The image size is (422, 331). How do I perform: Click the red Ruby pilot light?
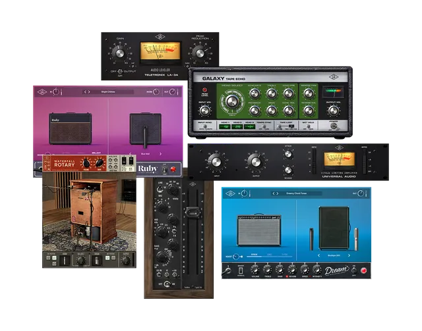click(173, 169)
